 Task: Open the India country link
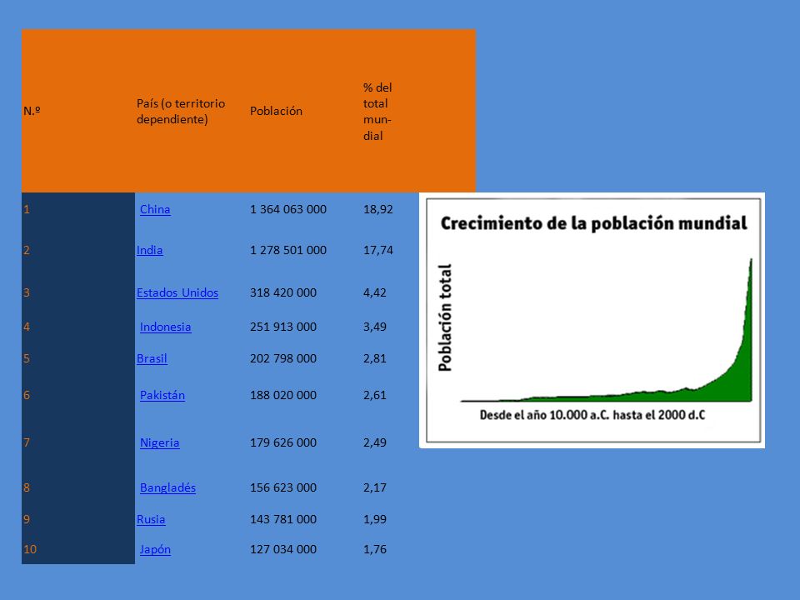tap(149, 250)
